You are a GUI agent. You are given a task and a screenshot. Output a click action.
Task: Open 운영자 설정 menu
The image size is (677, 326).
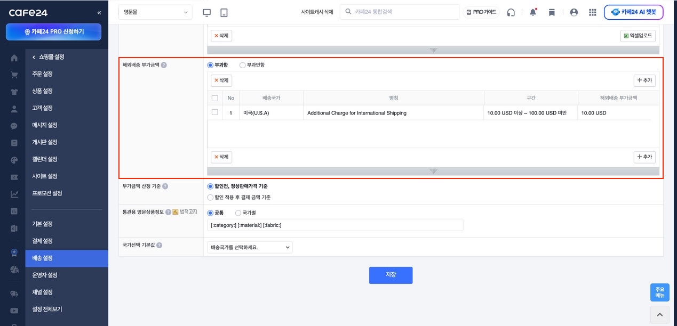[x=45, y=275]
